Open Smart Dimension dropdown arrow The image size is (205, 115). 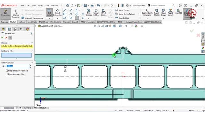point(58,18)
